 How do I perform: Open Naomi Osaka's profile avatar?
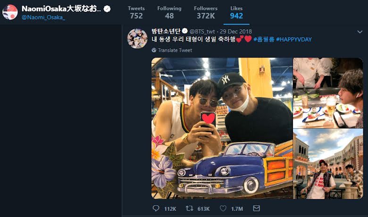tap(10, 12)
